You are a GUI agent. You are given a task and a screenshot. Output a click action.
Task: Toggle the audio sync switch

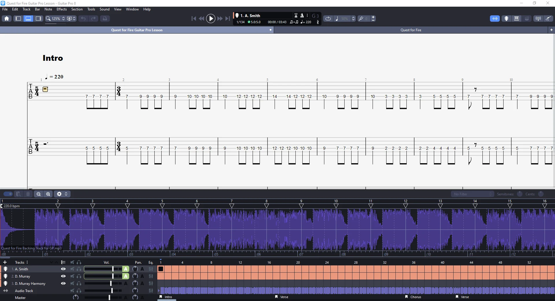[8, 194]
